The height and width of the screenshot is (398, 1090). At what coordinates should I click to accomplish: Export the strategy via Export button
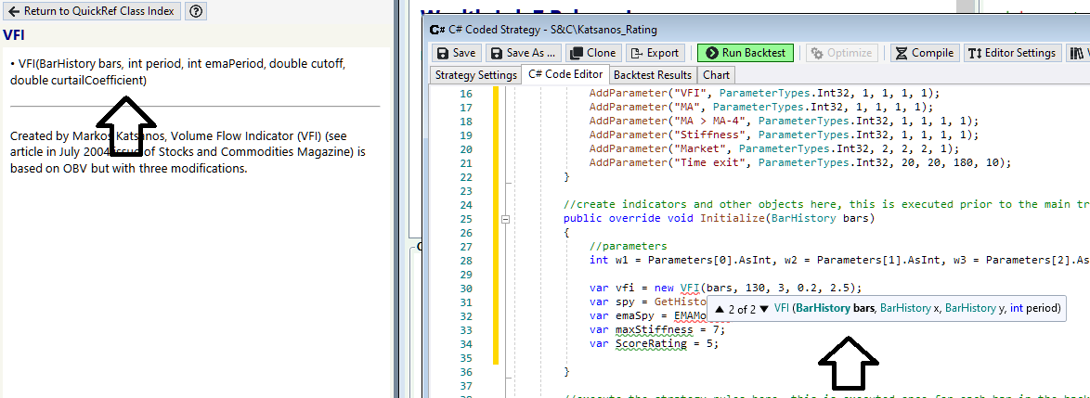(x=655, y=53)
